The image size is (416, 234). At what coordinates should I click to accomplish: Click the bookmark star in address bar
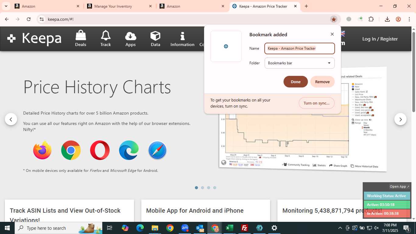coord(334,19)
